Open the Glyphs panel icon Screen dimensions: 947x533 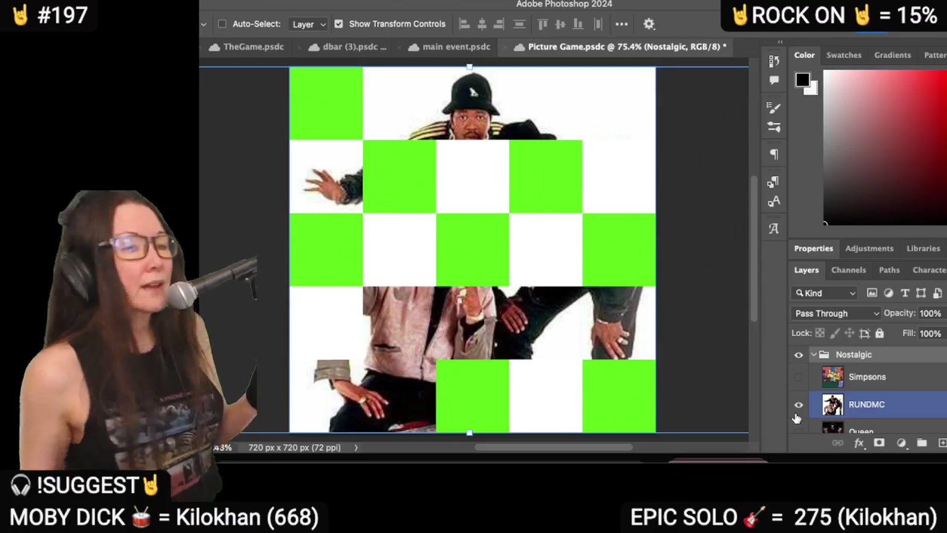(774, 229)
